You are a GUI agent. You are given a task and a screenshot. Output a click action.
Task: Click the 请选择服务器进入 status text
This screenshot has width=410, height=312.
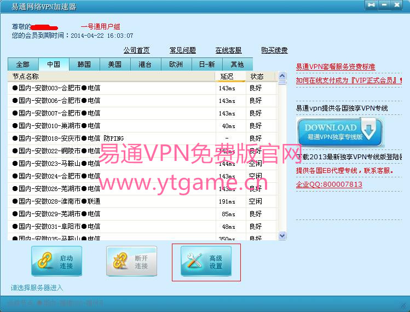point(37,288)
